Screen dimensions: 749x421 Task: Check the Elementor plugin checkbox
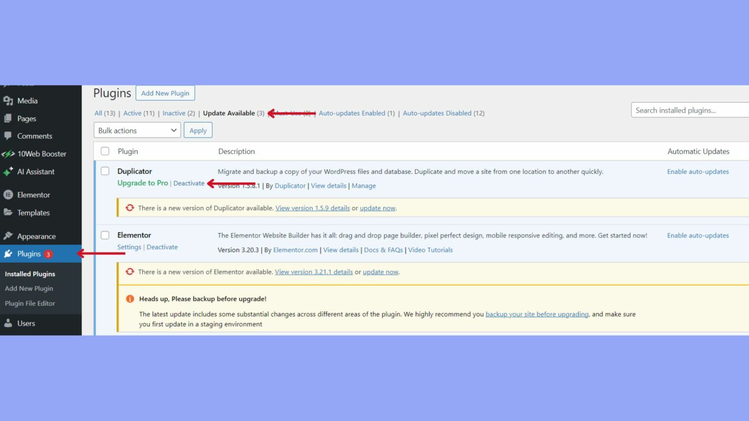(105, 235)
